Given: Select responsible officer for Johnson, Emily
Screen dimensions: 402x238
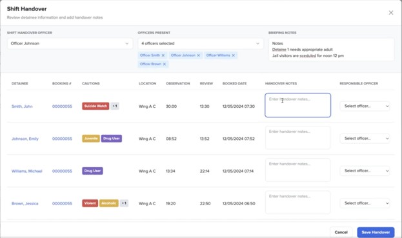Looking at the screenshot, I should 365,138.
